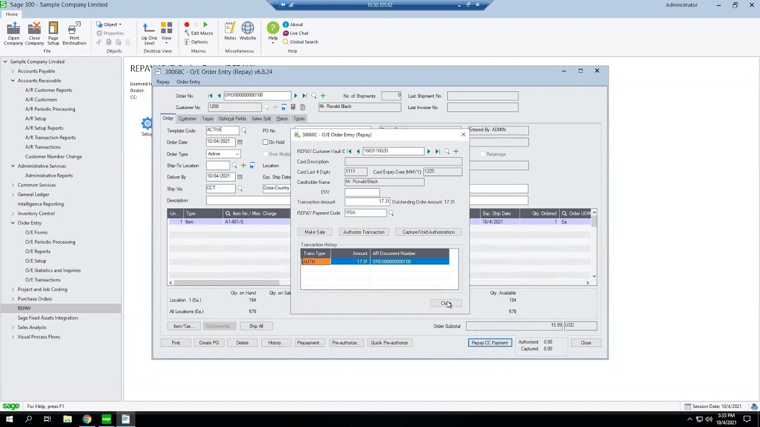Viewport: 760px width, 427px height.
Task: Click the Create PO button
Action: (209, 343)
